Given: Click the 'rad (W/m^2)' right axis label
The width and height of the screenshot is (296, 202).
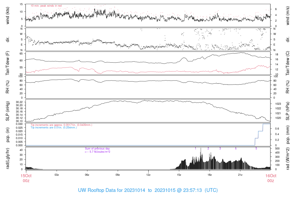Looking at the screenshot, I should pos(288,158).
